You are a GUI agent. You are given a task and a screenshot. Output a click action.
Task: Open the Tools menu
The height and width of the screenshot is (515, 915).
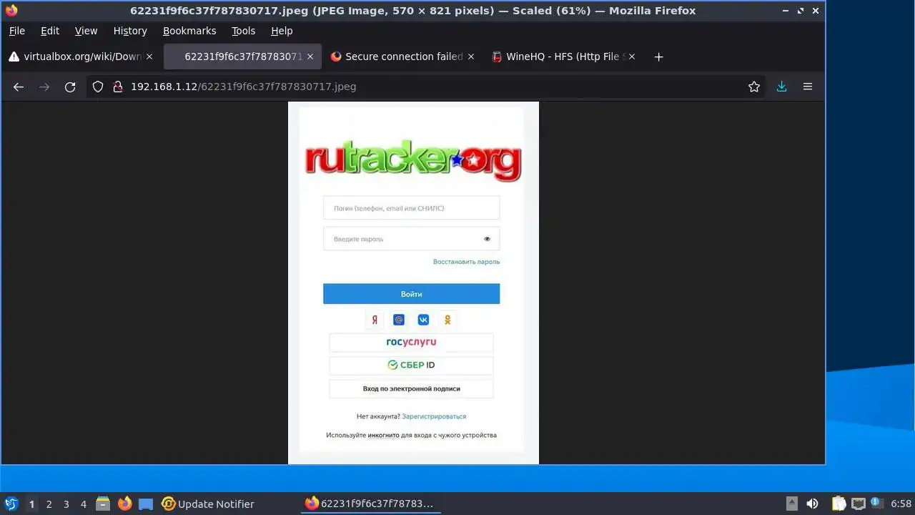tap(243, 31)
